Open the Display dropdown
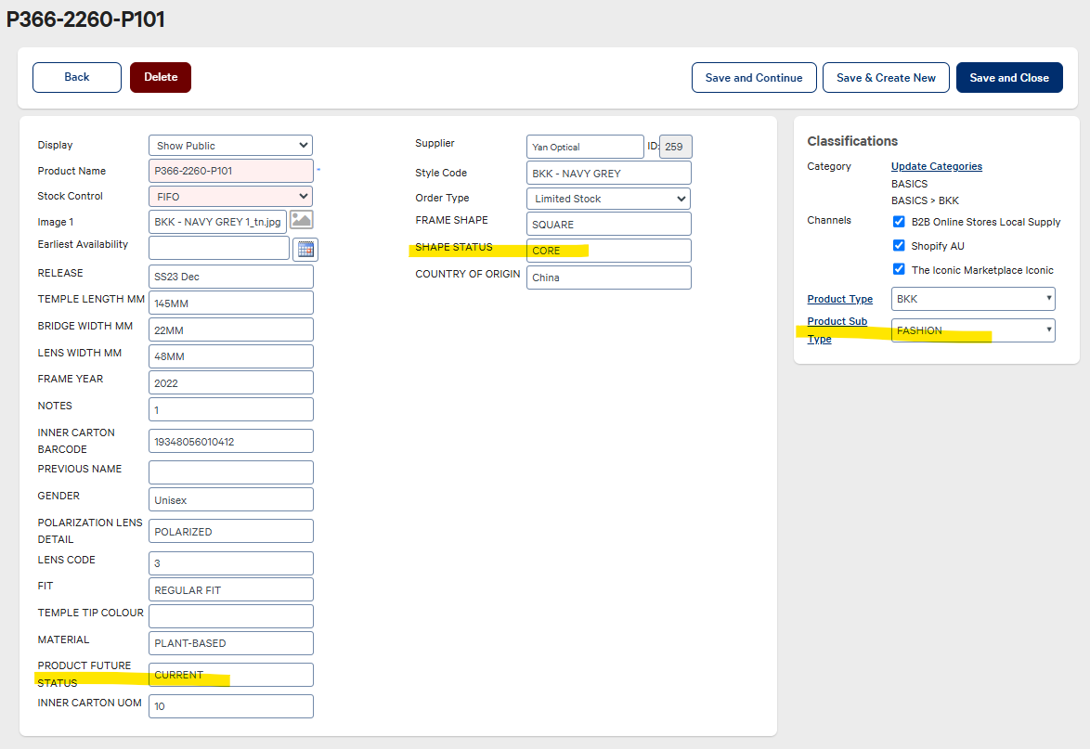This screenshot has width=1090, height=749. coord(230,146)
